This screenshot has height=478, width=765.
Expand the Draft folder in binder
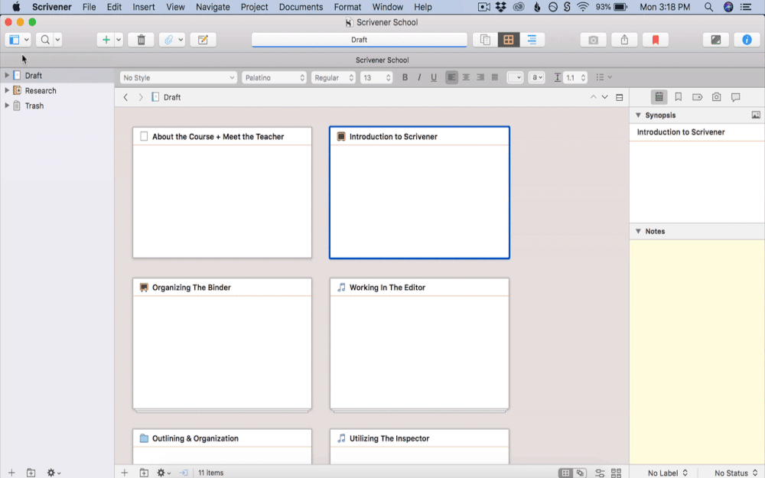point(7,76)
